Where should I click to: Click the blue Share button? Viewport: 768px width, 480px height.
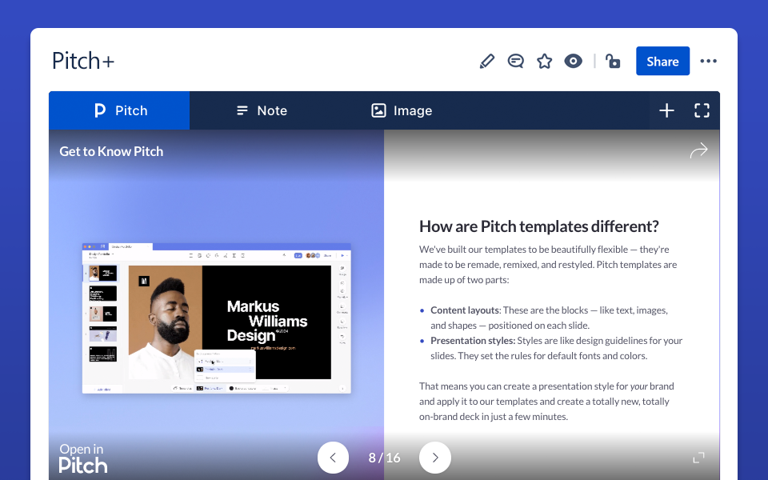pos(662,62)
